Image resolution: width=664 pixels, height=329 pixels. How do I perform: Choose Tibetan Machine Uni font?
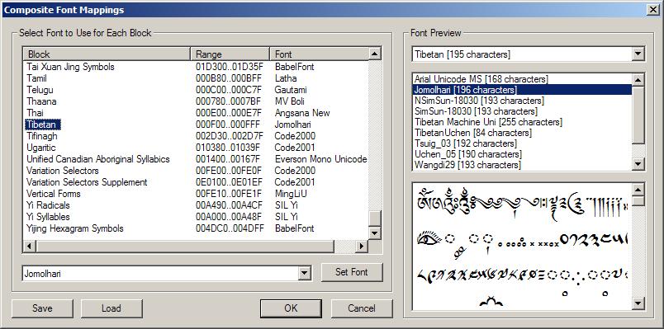coord(522,122)
